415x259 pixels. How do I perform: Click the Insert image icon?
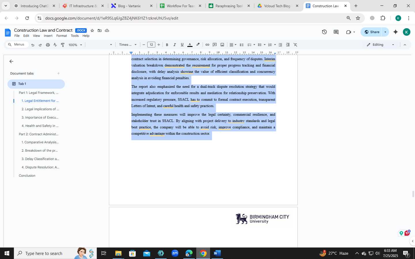[x=222, y=45]
